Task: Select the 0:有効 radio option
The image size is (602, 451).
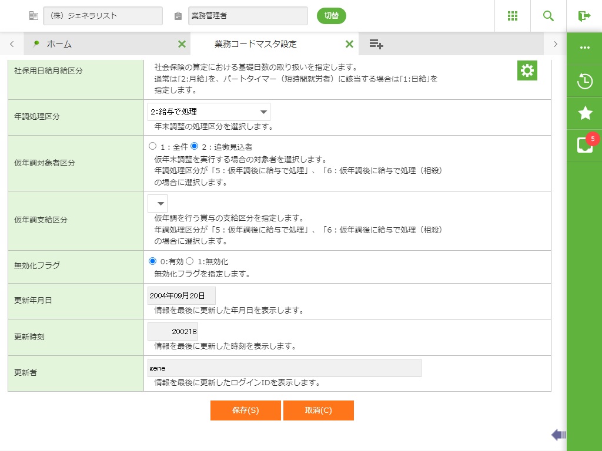Action: pos(153,261)
